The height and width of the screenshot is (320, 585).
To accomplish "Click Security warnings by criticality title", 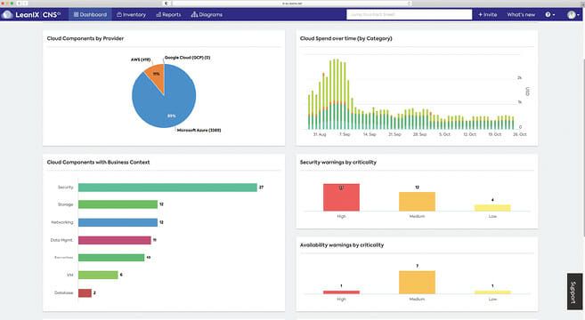I will click(338, 163).
